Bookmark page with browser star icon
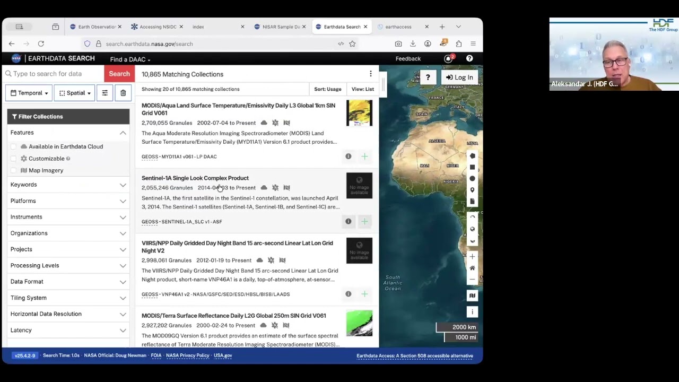Viewport: 679px width, 382px height. [x=352, y=44]
